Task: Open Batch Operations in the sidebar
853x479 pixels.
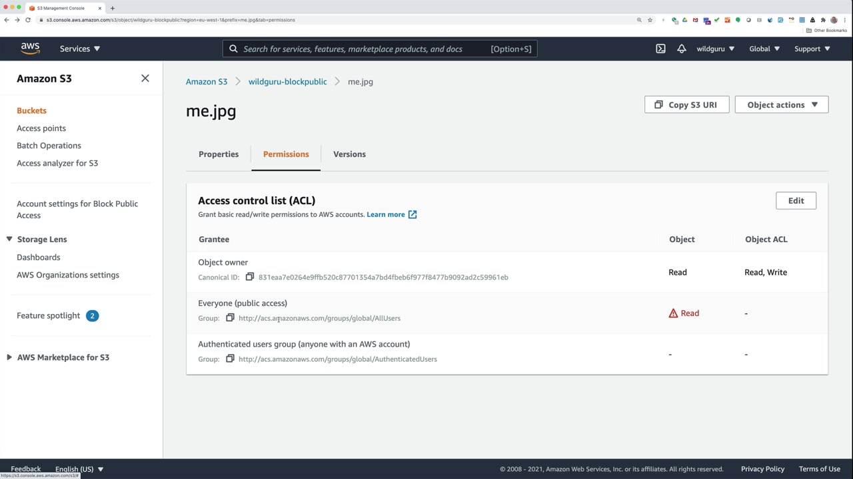Action: (x=49, y=146)
